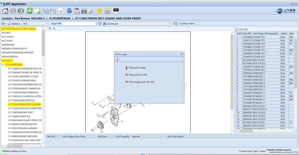Tick the Common Parts checkbox
The width and height of the screenshot is (299, 155).
click(198, 23)
